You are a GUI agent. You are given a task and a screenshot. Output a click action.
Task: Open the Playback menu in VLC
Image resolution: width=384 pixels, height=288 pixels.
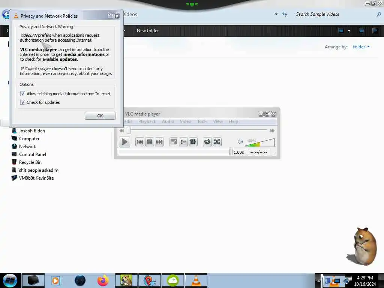click(147, 121)
